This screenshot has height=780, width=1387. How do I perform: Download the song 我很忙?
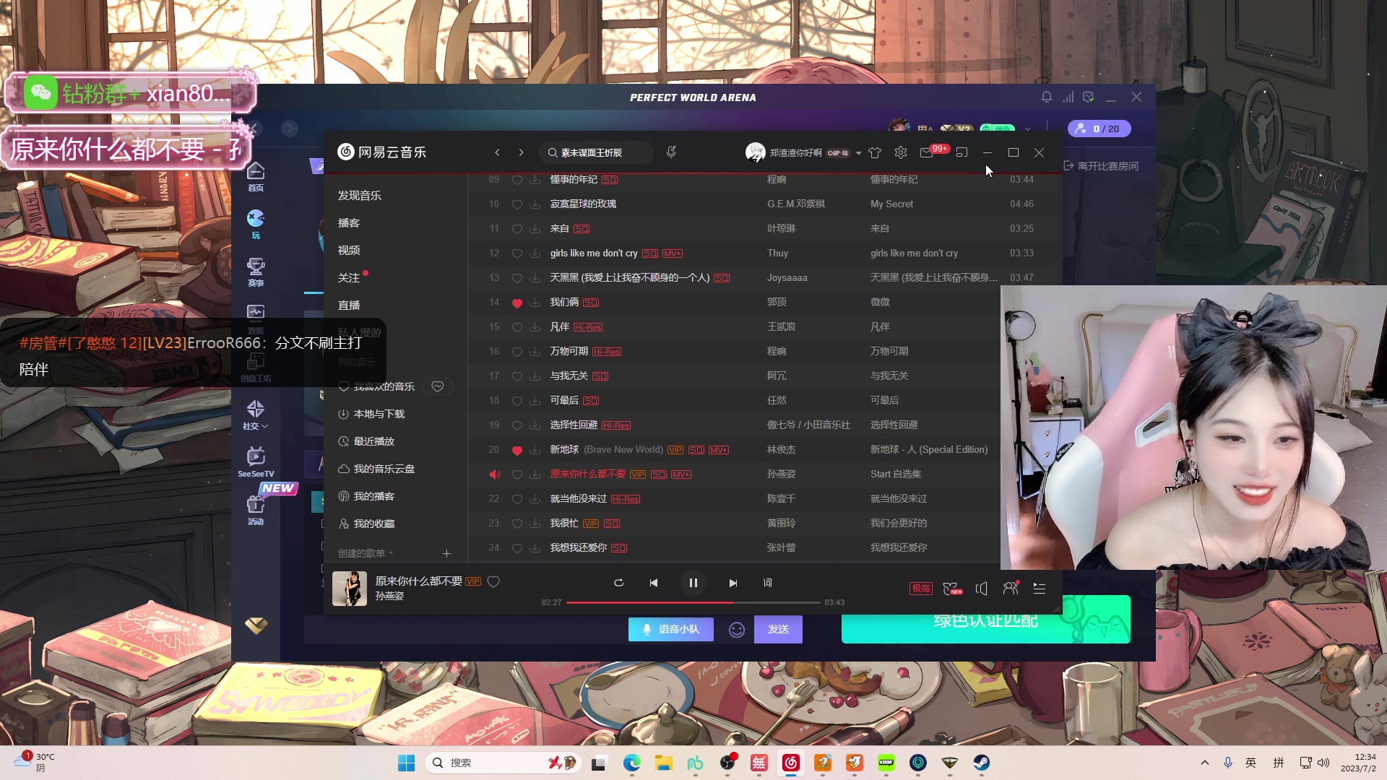point(535,524)
